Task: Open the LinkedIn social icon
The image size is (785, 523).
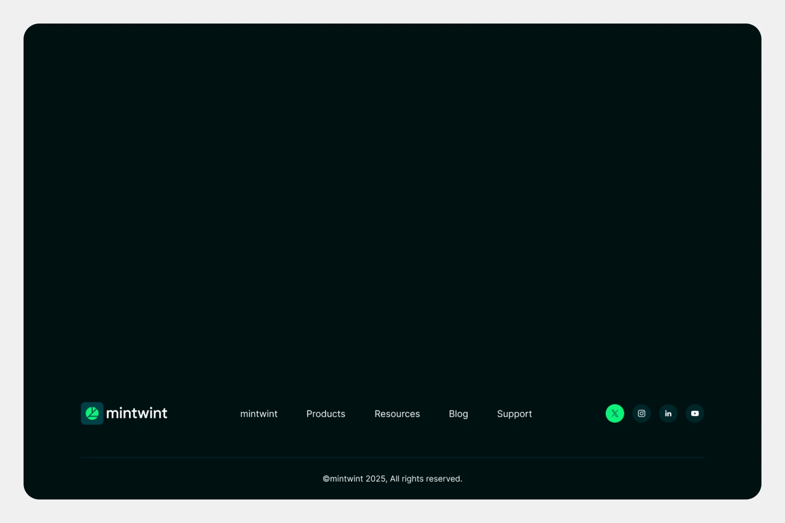Action: [668, 414]
